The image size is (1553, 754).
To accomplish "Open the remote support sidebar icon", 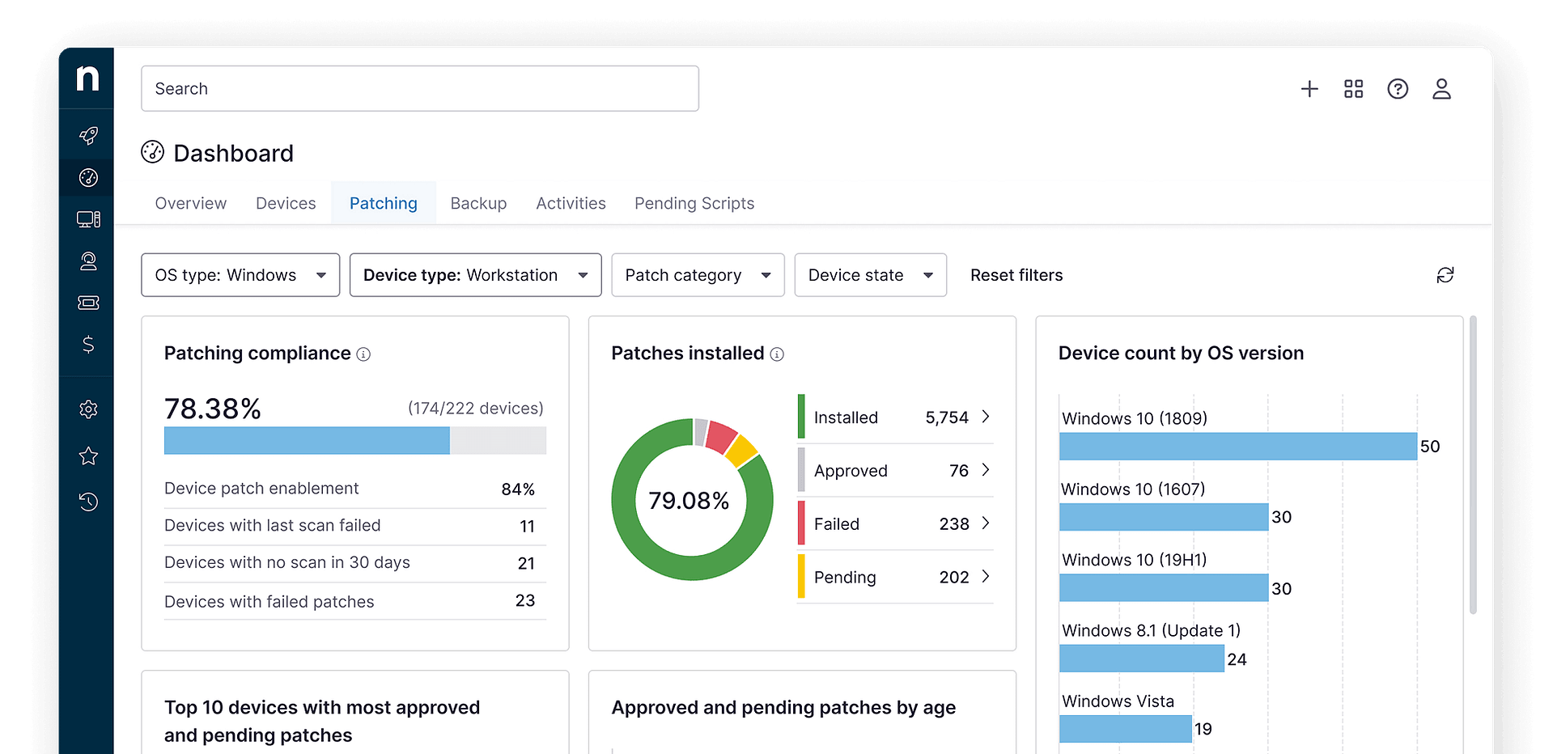I will (x=87, y=261).
